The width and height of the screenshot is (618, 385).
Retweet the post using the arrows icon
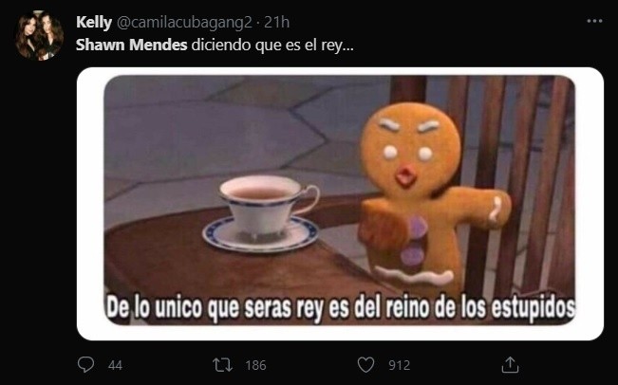pyautogui.click(x=223, y=365)
